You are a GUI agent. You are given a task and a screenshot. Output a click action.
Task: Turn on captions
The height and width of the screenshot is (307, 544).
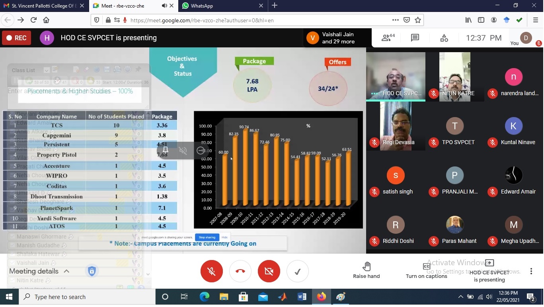[x=426, y=271]
